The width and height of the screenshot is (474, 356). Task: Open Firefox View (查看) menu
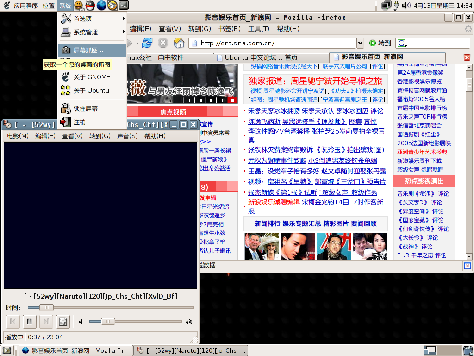(169, 29)
